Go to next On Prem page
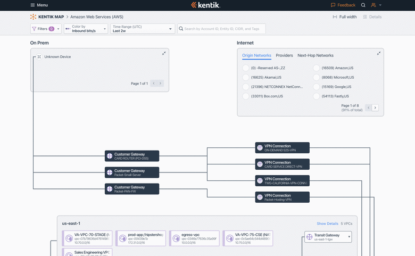Screen dimensions: 415x256 click(160, 83)
